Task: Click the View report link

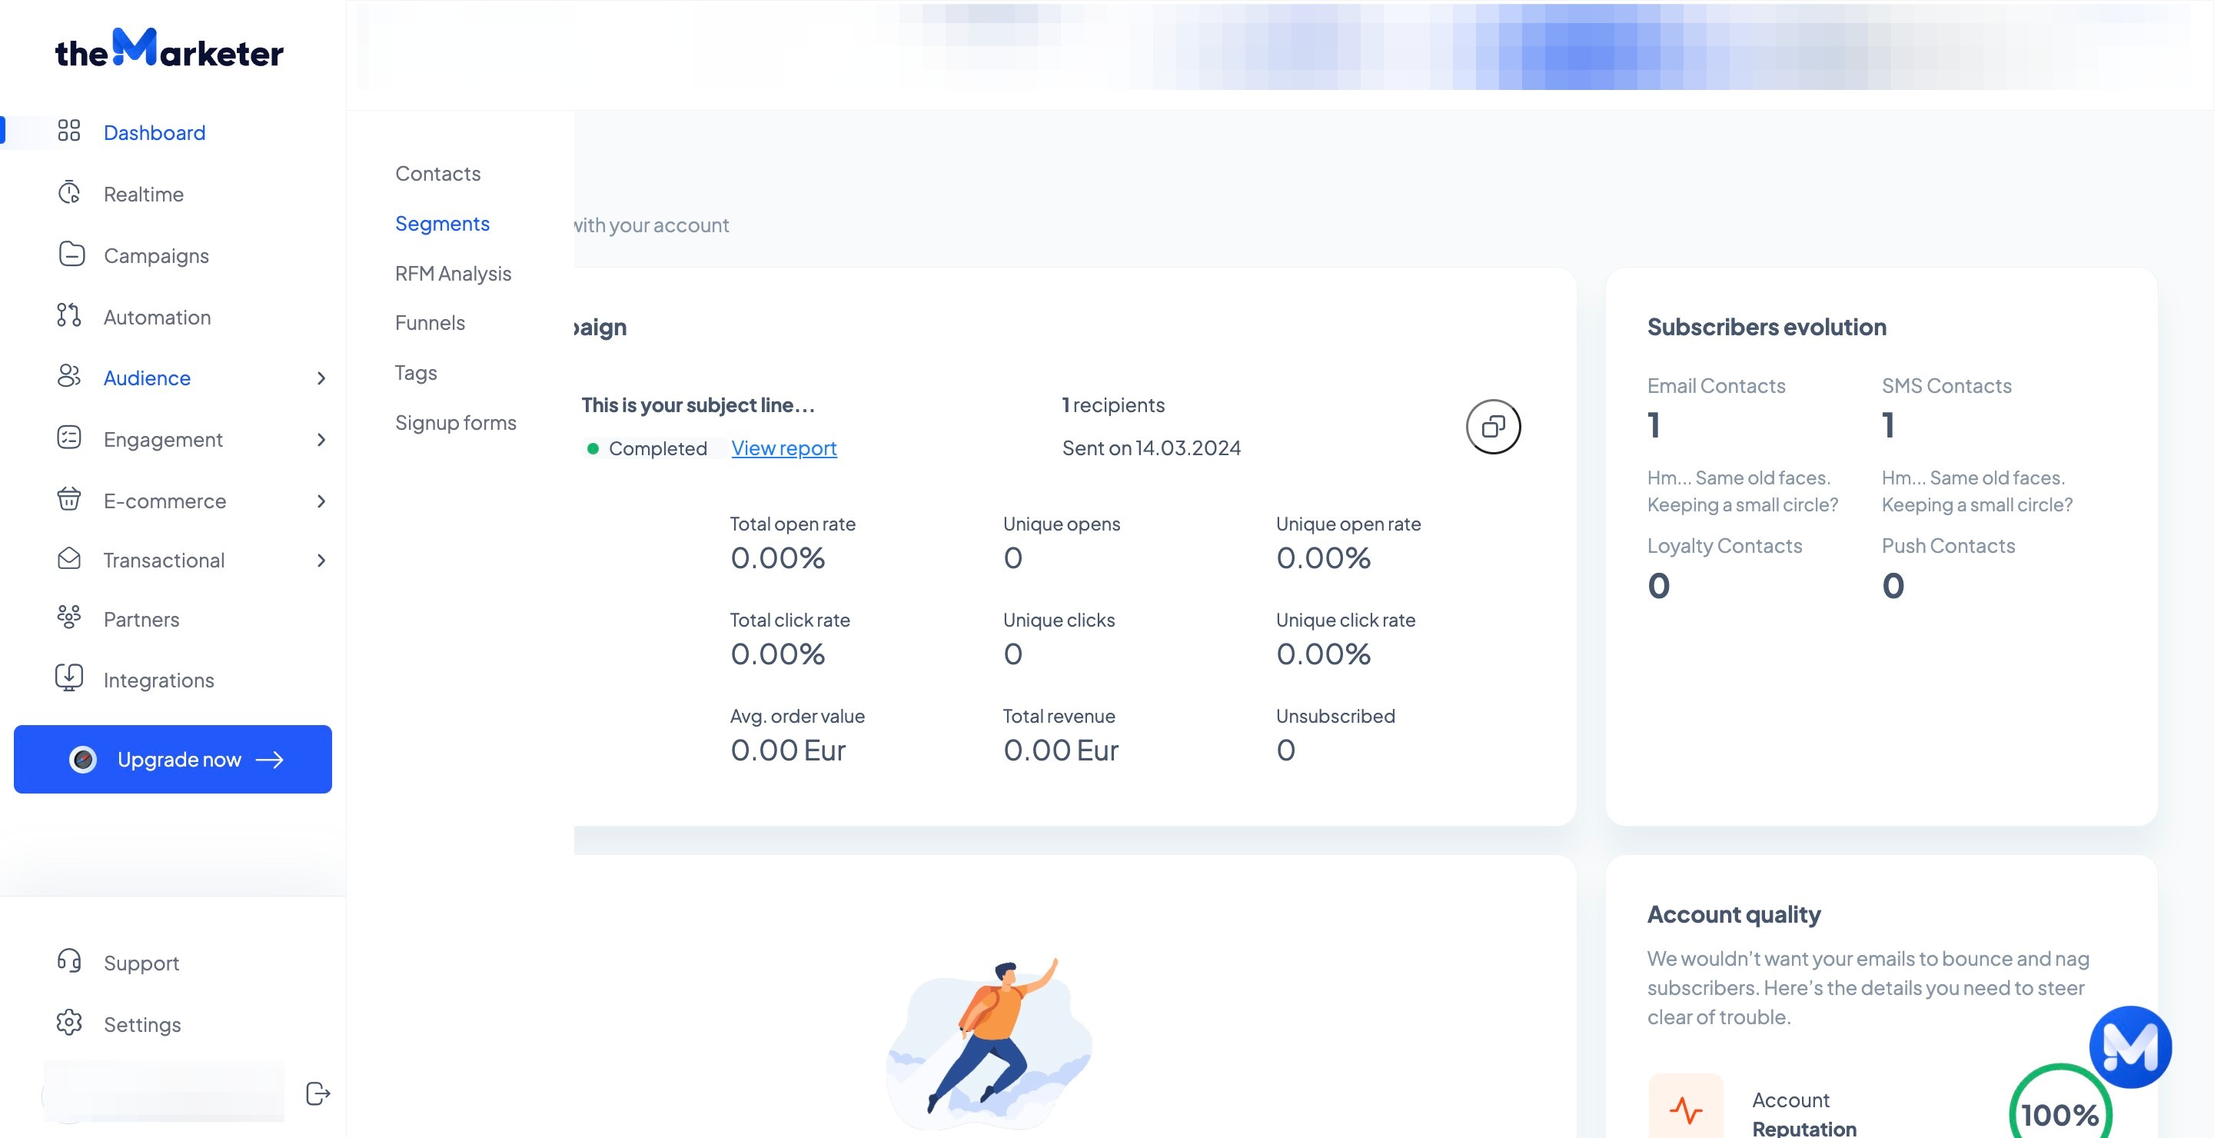Action: click(783, 448)
